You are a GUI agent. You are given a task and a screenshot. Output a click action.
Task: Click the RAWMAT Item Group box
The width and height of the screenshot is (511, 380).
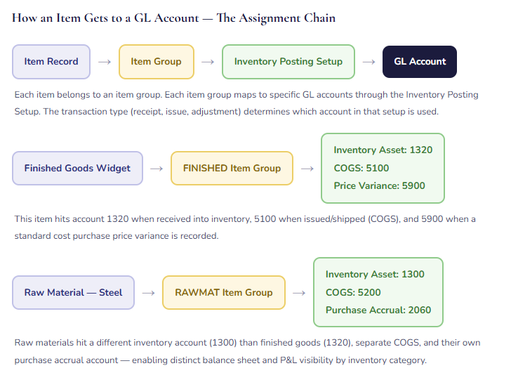[x=224, y=293]
